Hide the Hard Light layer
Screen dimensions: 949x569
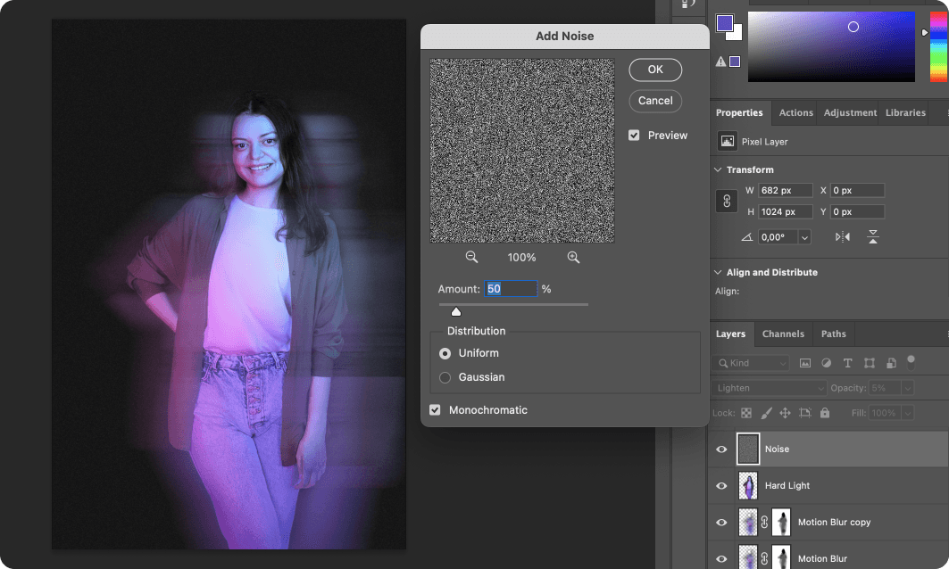pos(721,485)
